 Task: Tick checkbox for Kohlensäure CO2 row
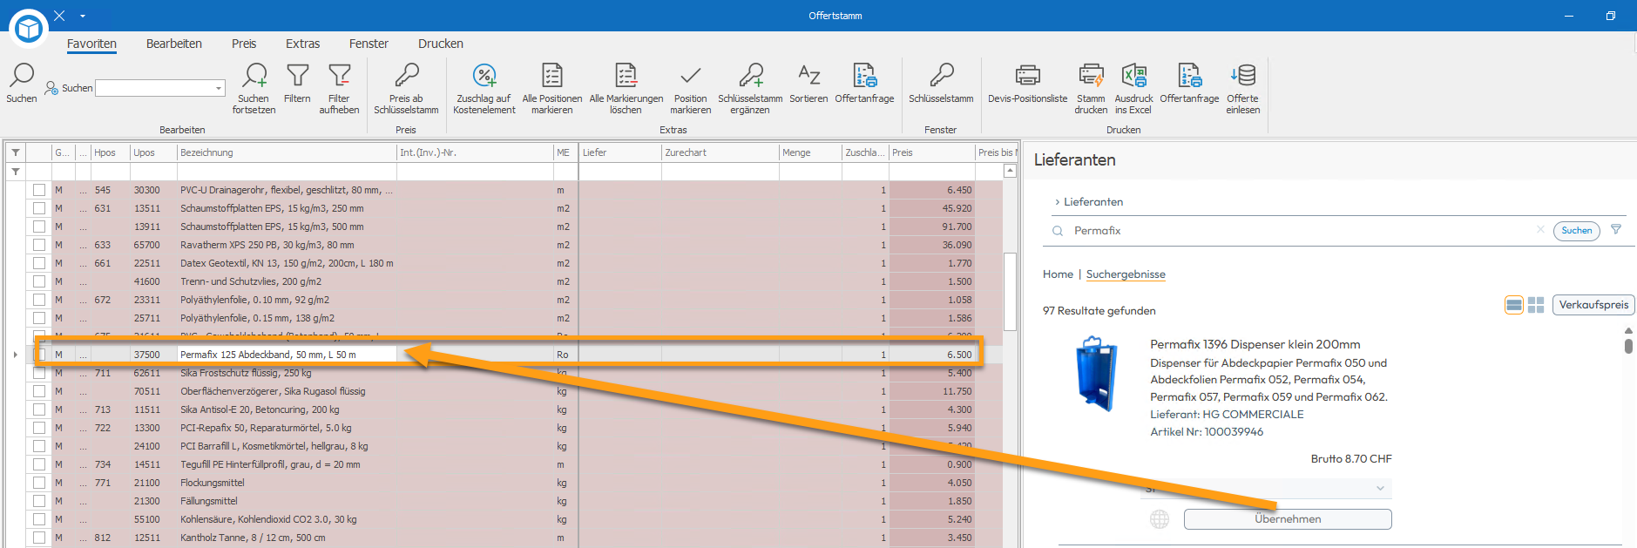click(x=39, y=519)
